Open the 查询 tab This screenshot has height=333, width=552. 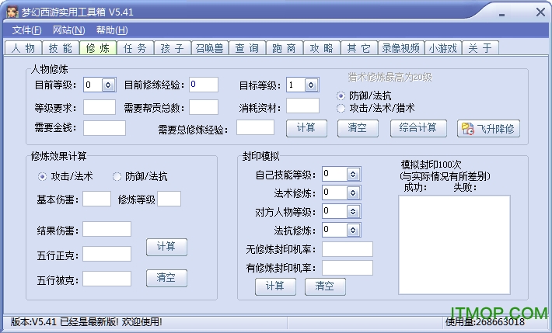[x=247, y=48]
